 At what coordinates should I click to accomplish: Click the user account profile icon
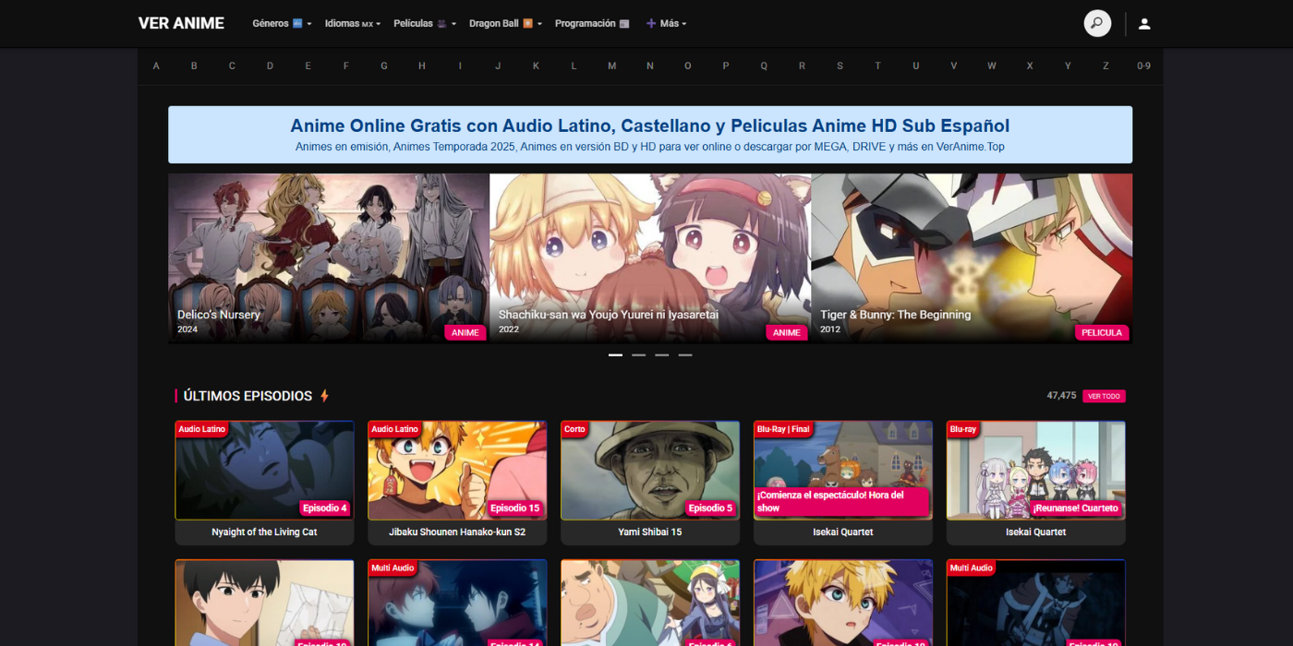[x=1144, y=24]
